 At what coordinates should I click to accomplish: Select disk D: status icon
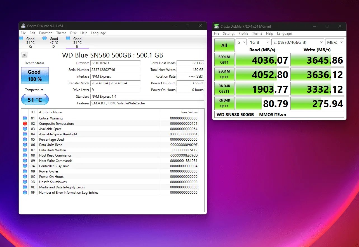[45, 38]
